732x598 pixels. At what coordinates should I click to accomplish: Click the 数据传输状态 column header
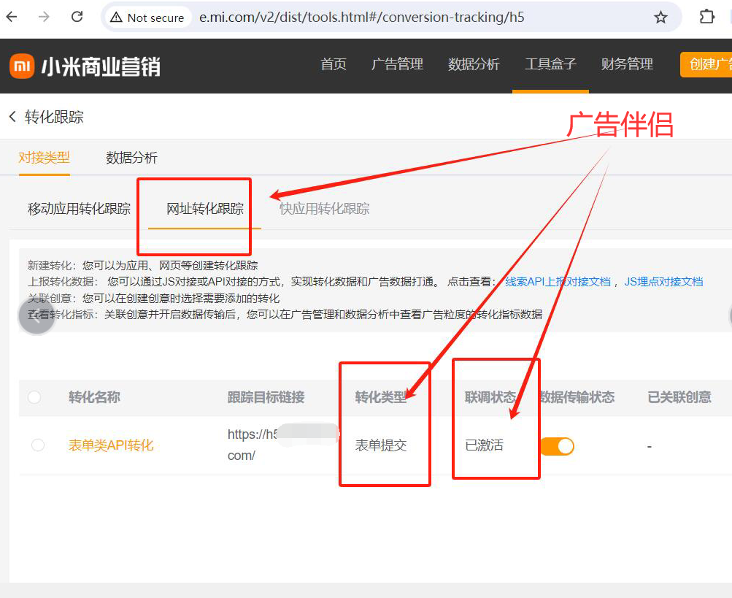click(x=577, y=397)
